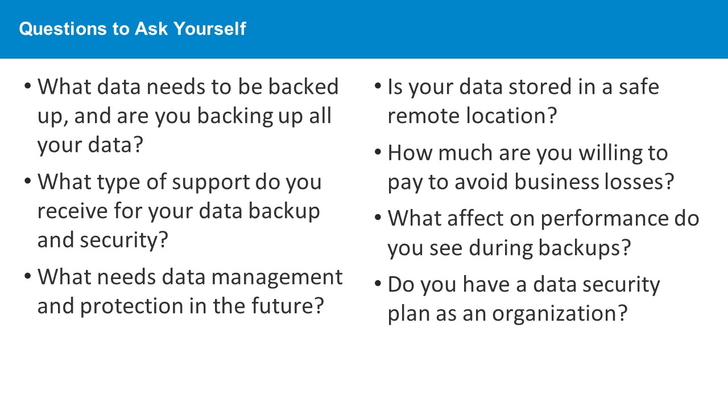Image resolution: width=728 pixels, height=410 pixels.
Task: Click the word 'Questions' in the header
Action: point(49,28)
